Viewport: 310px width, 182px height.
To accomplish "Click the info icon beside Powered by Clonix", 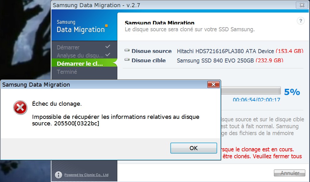I will click(58, 175).
